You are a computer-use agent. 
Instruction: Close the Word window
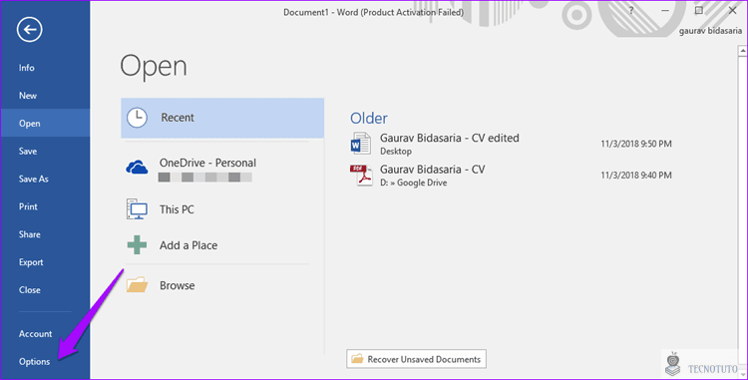[x=733, y=11]
